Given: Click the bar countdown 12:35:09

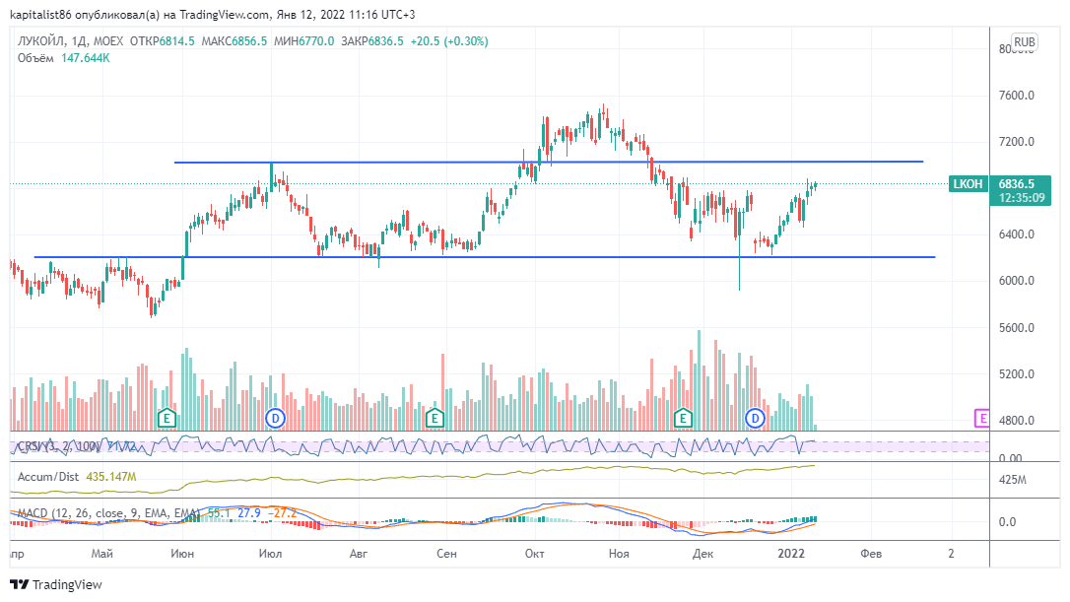Looking at the screenshot, I should click(1021, 198).
